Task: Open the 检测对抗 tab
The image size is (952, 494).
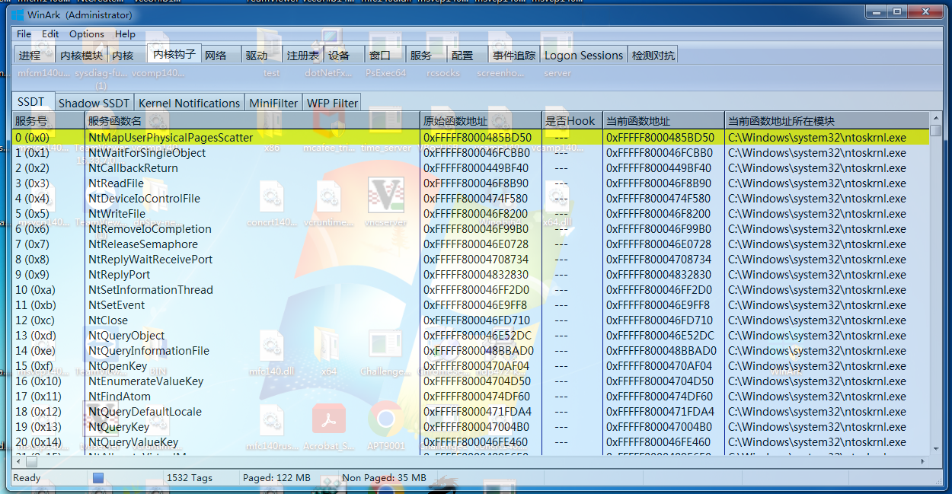Action: 653,55
